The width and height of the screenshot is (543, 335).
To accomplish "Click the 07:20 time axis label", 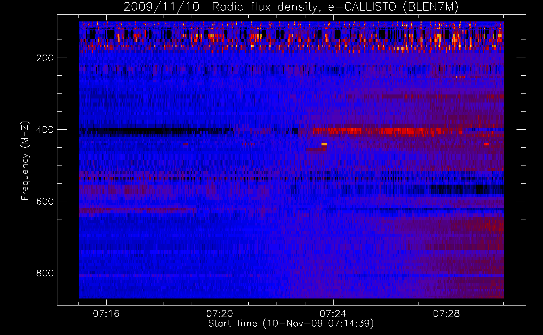I will tap(219, 314).
